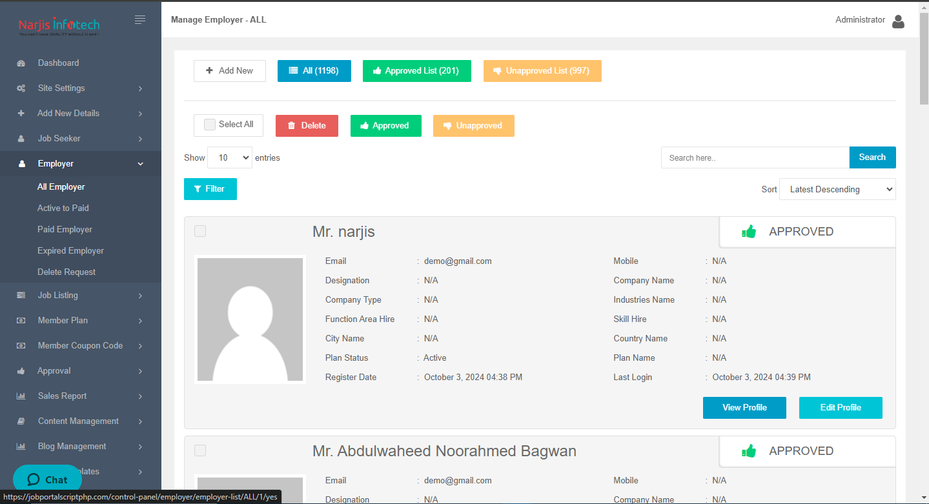Open the Unapproved List (997)
Image resolution: width=929 pixels, height=504 pixels.
542,71
